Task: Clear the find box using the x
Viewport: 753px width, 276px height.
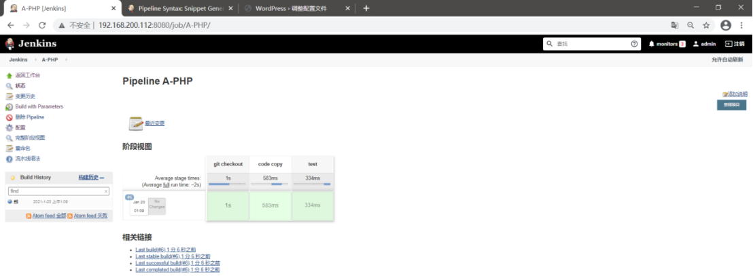Action: click(106, 191)
